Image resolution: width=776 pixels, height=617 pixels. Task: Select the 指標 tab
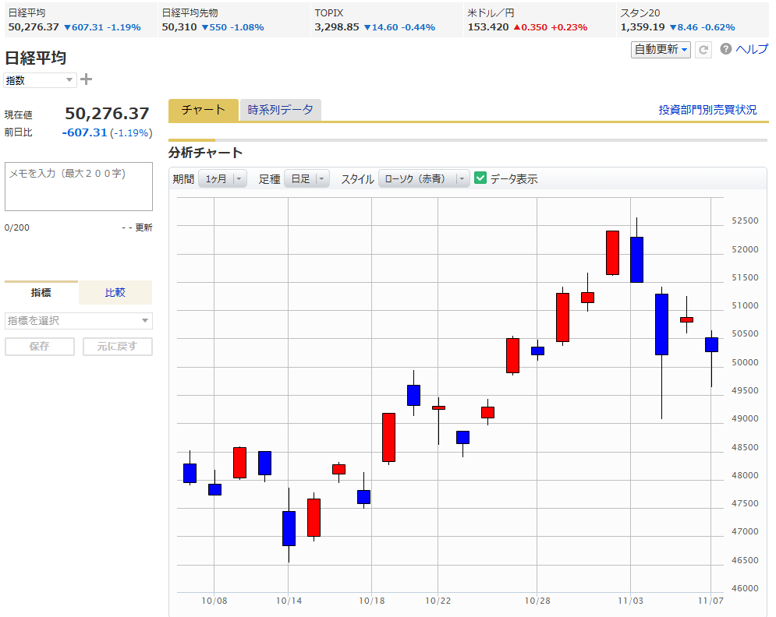pos(41,293)
